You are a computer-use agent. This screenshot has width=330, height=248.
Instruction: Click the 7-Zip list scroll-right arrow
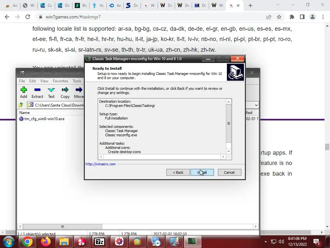(256, 226)
